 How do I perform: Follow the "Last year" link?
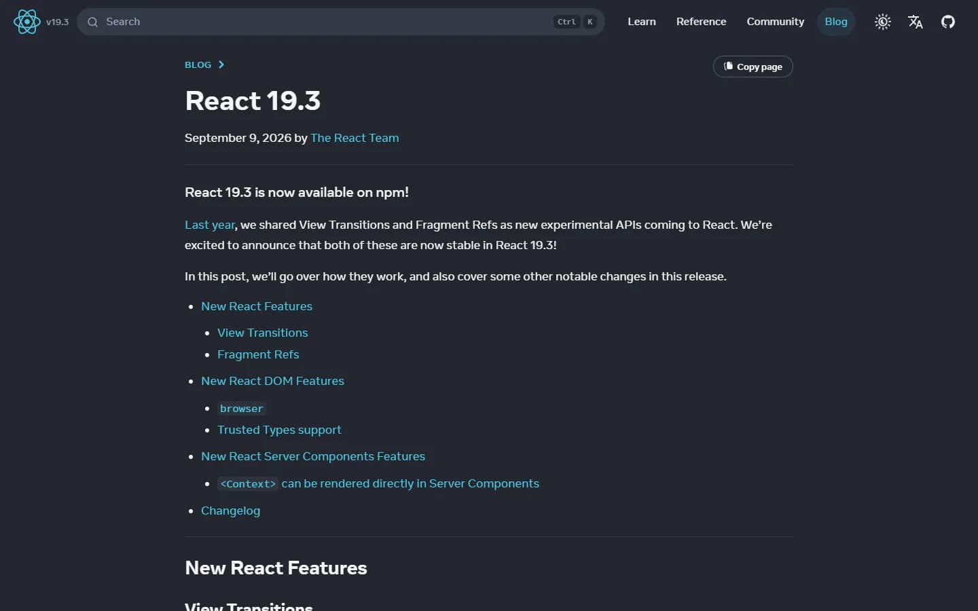click(210, 225)
